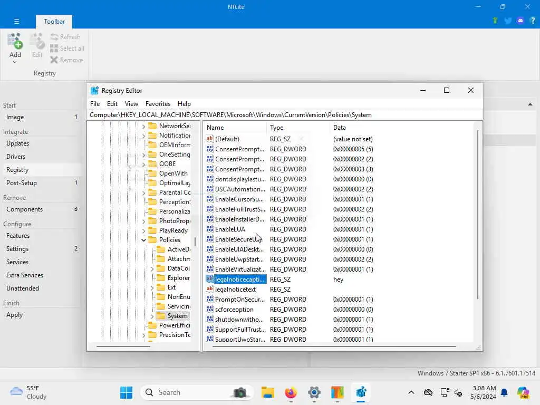The height and width of the screenshot is (405, 540).
Task: Open the Windows Start menu
Action: click(126, 392)
